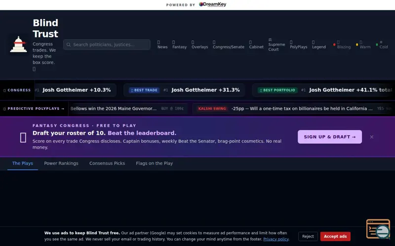This screenshot has height=246, width=395.
Task: Go to Congress/Senate section
Action: pos(228,45)
